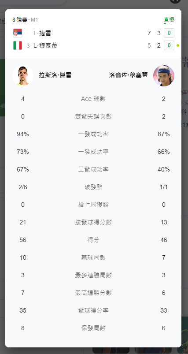Click the Italian flag icon
The height and width of the screenshot is (354, 188).
tap(18, 45)
